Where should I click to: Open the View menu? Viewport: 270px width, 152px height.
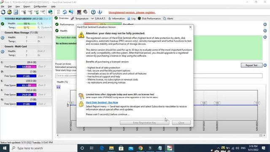[18, 7]
